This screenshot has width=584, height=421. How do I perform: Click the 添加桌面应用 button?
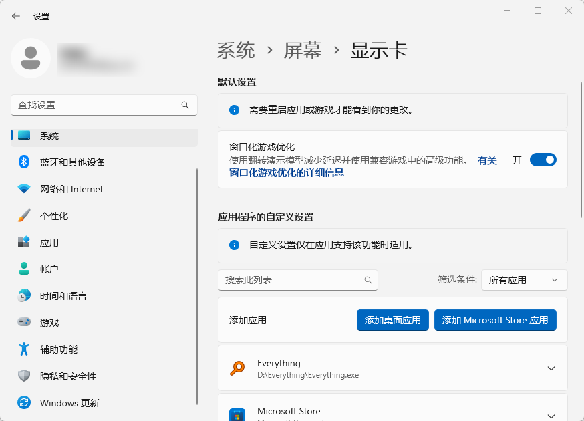pyautogui.click(x=392, y=320)
